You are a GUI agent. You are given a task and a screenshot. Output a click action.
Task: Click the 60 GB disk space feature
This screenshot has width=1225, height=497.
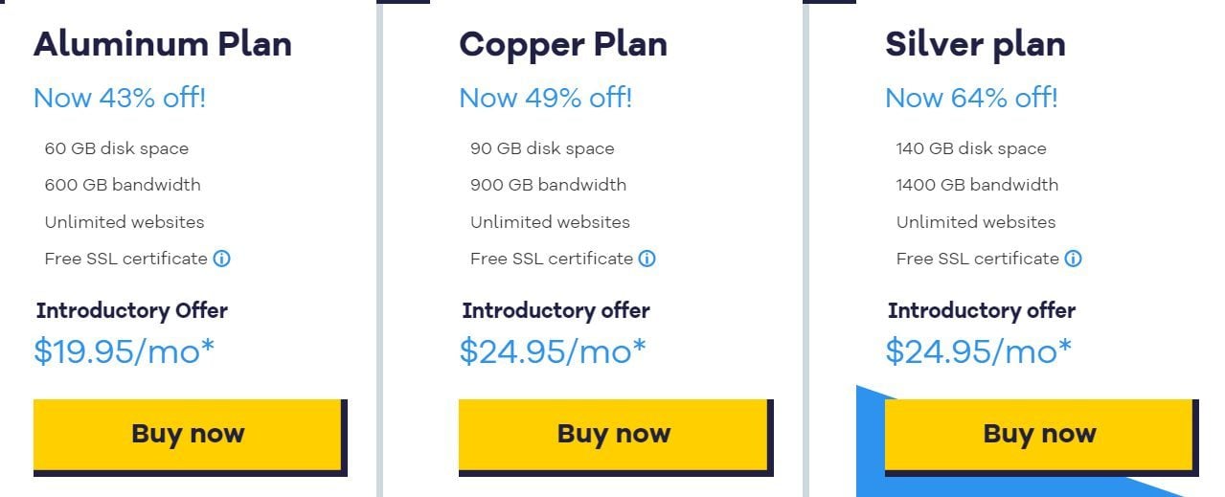click(117, 148)
